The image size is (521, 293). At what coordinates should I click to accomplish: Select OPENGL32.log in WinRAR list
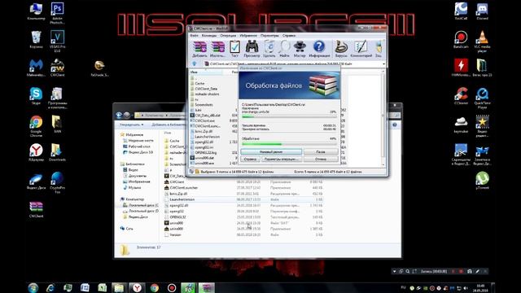click(x=206, y=152)
